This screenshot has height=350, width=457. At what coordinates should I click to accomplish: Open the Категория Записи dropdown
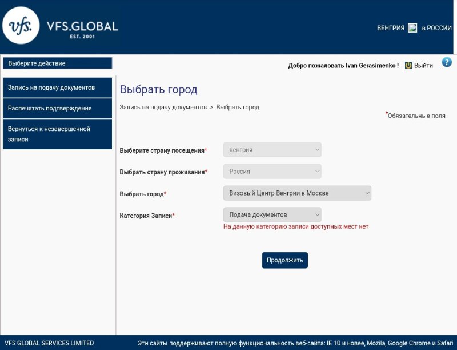point(272,214)
